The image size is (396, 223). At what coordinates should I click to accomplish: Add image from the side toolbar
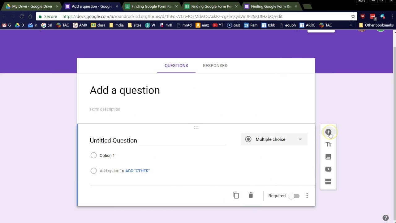(x=328, y=157)
